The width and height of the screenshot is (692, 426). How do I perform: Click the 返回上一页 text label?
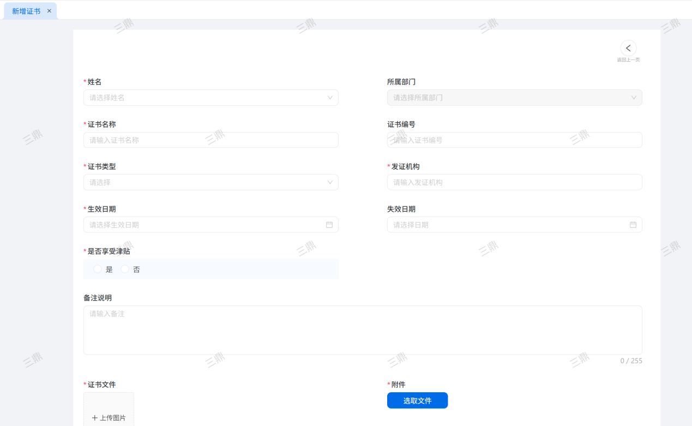[x=628, y=60]
